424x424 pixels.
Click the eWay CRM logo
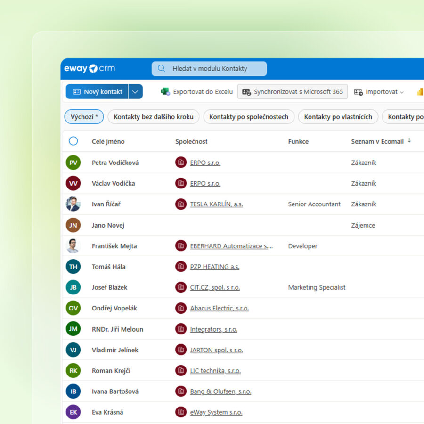(x=90, y=69)
